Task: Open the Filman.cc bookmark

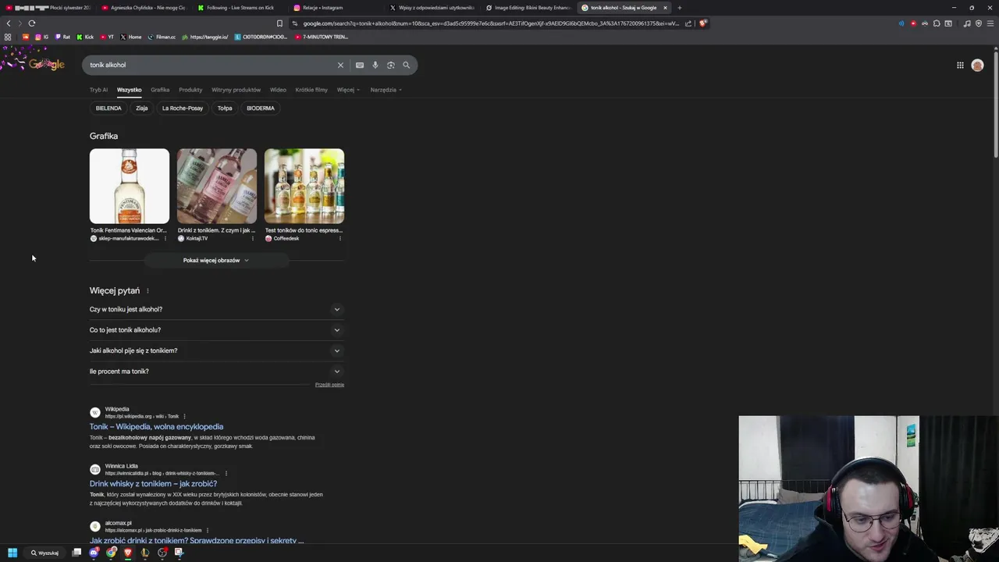Action: pos(162,37)
